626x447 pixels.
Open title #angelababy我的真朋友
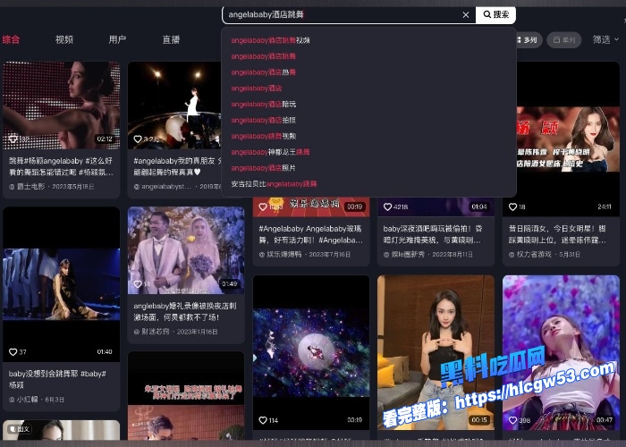(x=177, y=166)
